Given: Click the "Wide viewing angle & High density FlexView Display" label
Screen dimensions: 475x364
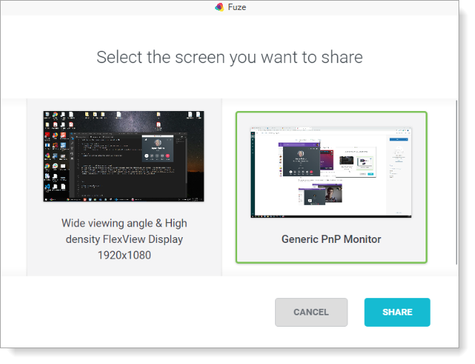Looking at the screenshot, I should (x=124, y=239).
